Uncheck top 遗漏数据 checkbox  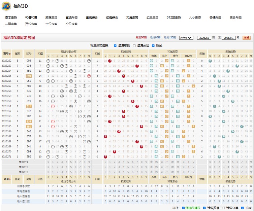[115, 46]
